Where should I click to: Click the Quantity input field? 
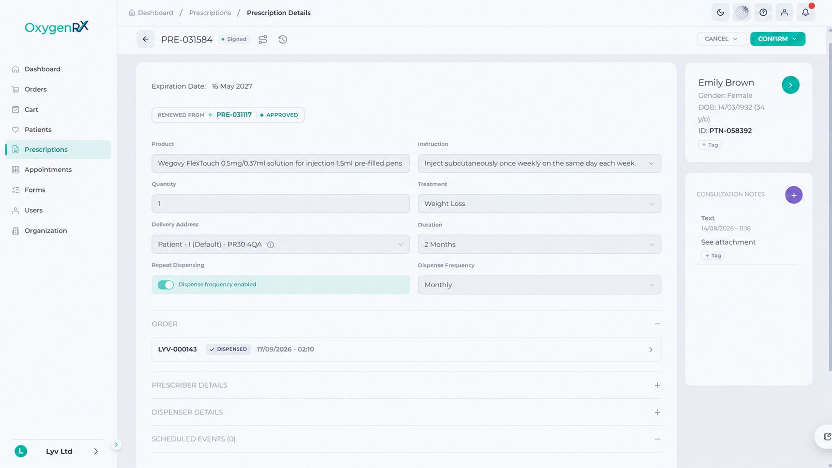[x=280, y=204]
